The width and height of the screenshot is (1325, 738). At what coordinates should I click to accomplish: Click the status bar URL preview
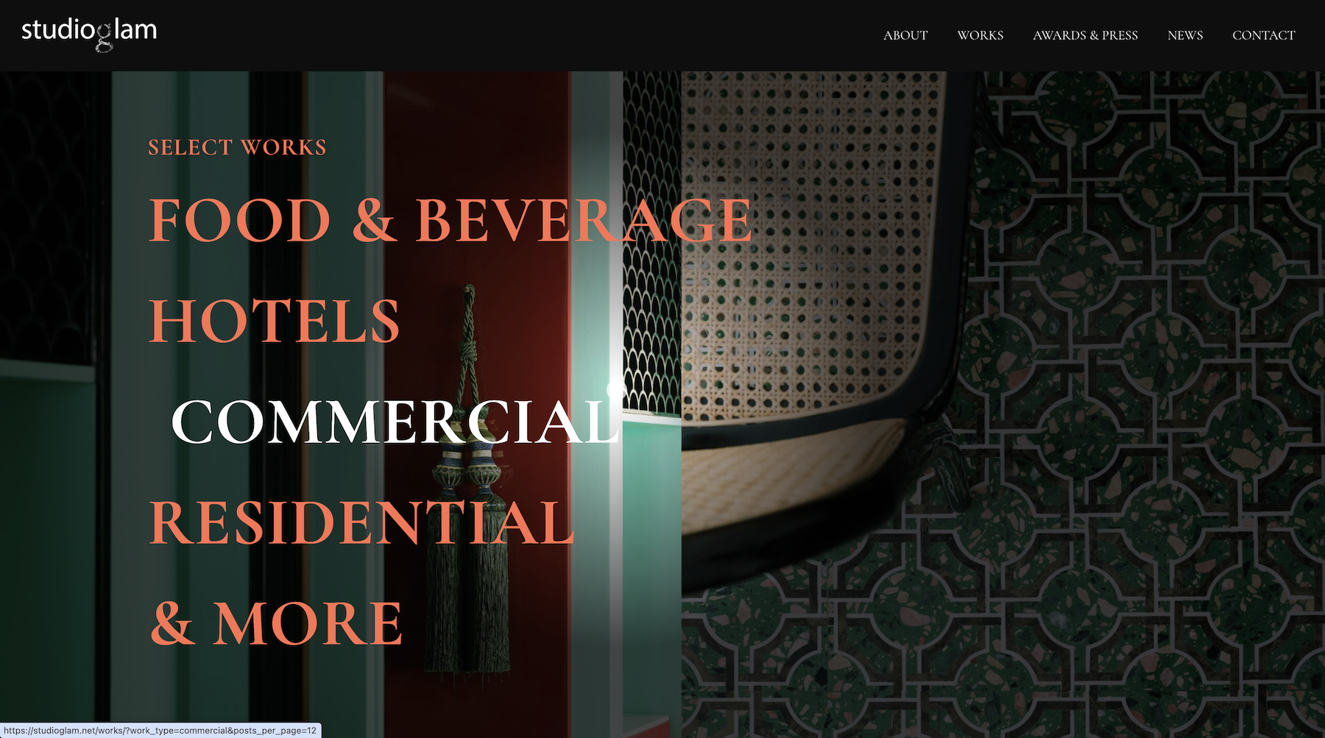[x=160, y=731]
